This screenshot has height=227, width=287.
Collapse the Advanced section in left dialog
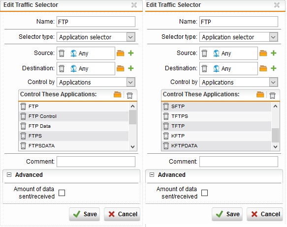pos(9,175)
